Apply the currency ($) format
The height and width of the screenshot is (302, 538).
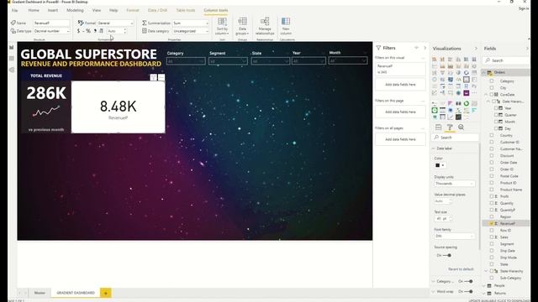tap(78, 31)
